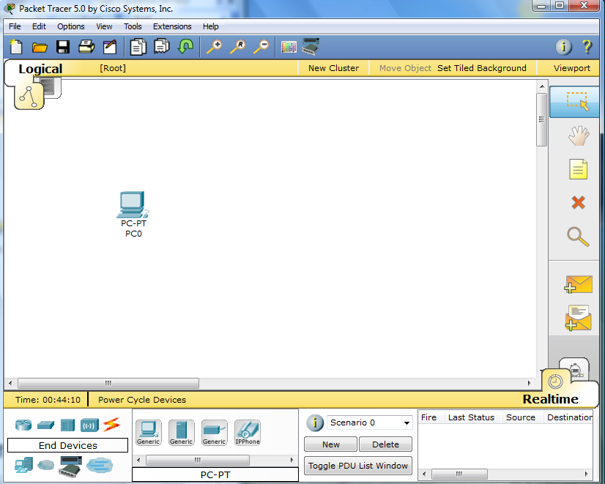The image size is (605, 484).
Task: Open the View menu
Action: 104,26
